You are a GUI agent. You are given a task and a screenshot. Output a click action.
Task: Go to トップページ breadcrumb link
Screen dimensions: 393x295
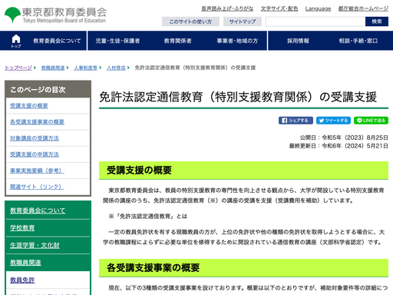(18, 68)
